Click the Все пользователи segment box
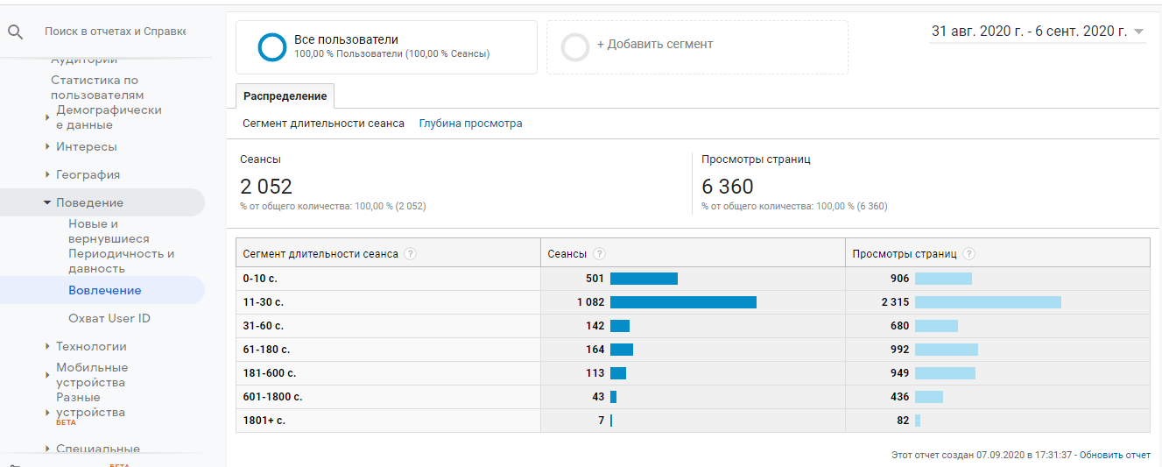The height and width of the screenshot is (467, 1162). 386,47
